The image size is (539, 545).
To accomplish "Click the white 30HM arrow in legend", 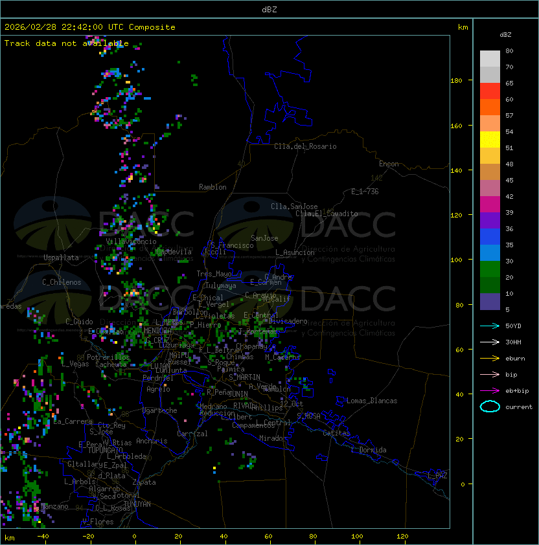I will tap(490, 342).
